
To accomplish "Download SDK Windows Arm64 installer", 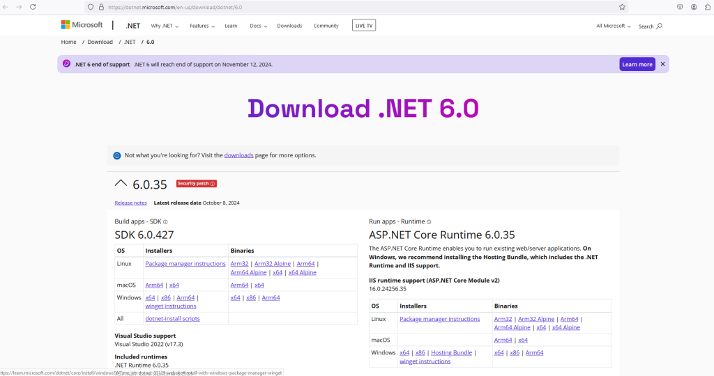I will click(185, 298).
